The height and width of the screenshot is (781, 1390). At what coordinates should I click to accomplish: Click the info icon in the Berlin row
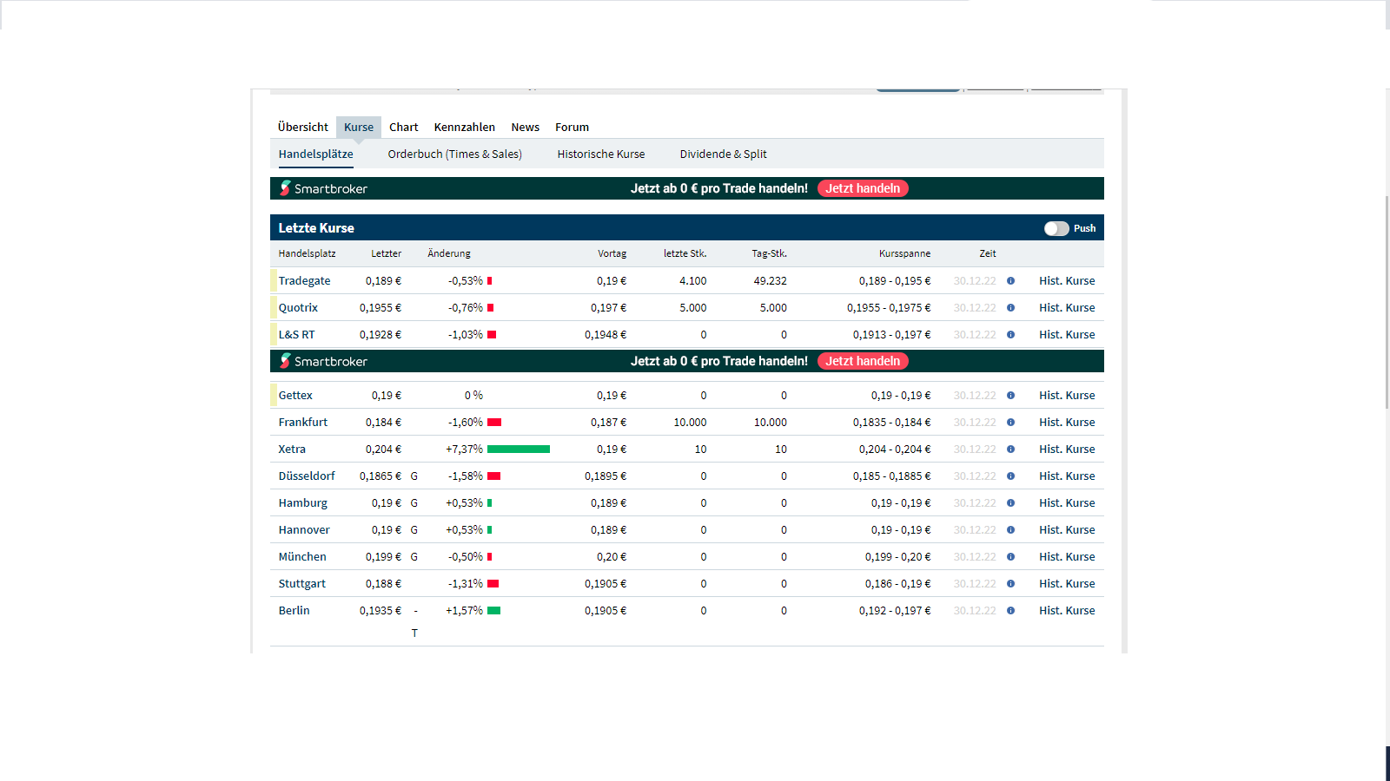(1010, 611)
